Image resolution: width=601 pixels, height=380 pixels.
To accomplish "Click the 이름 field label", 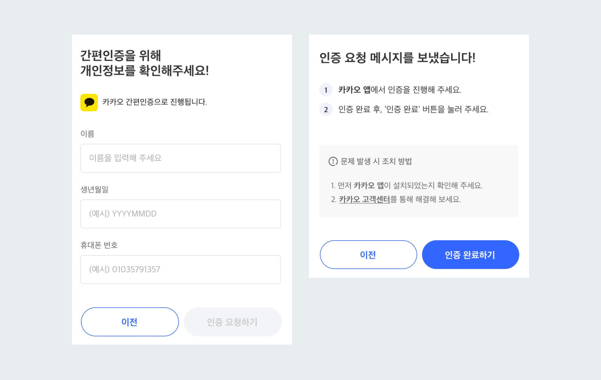I will point(88,134).
